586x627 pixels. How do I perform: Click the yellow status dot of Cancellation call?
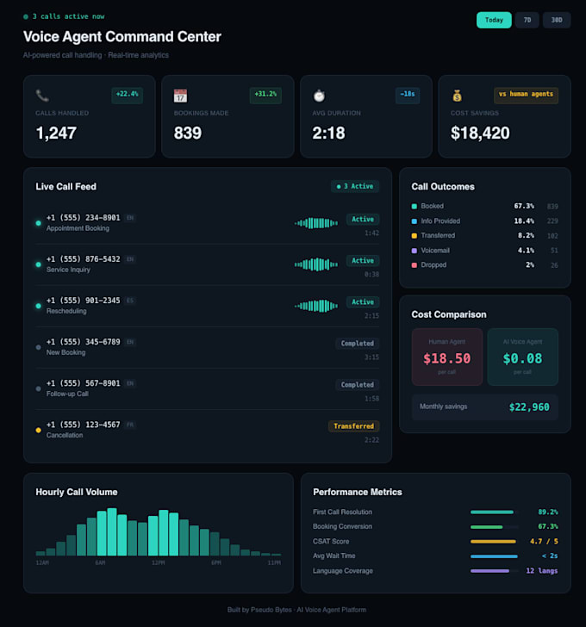tap(39, 431)
